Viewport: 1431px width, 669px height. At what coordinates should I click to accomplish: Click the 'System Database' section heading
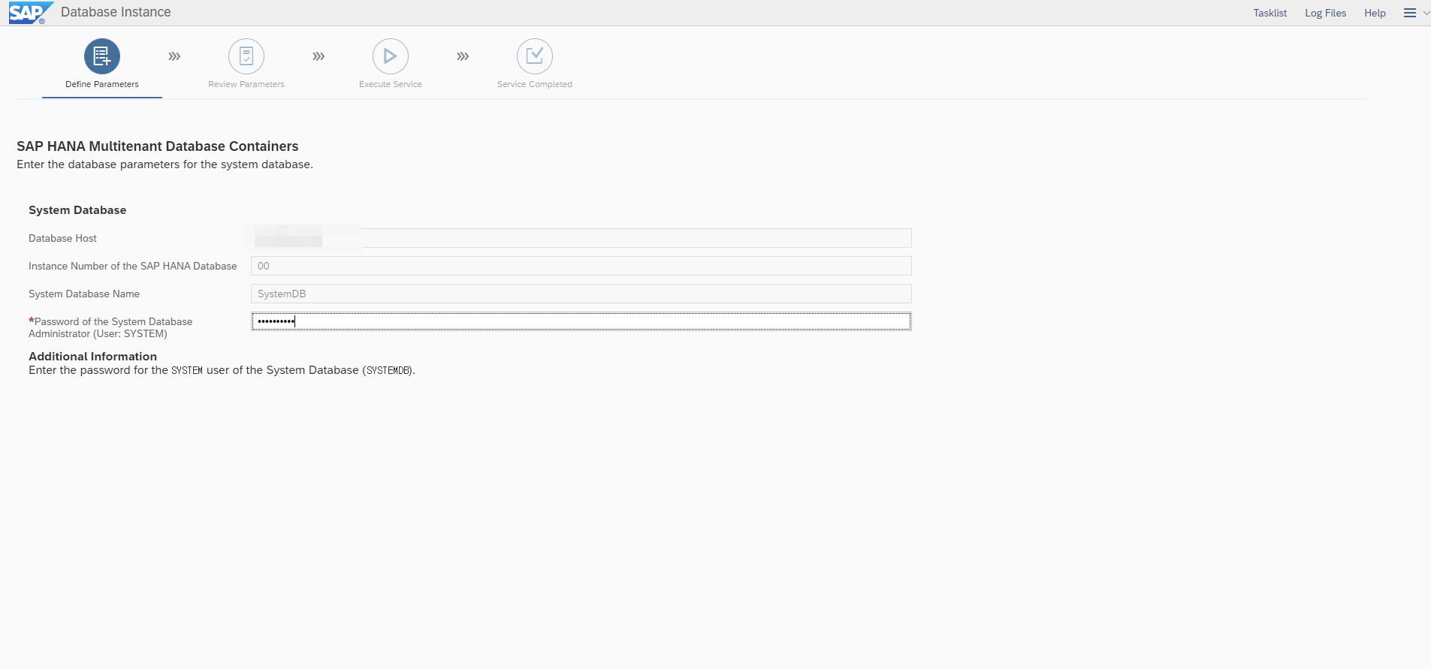pos(77,210)
